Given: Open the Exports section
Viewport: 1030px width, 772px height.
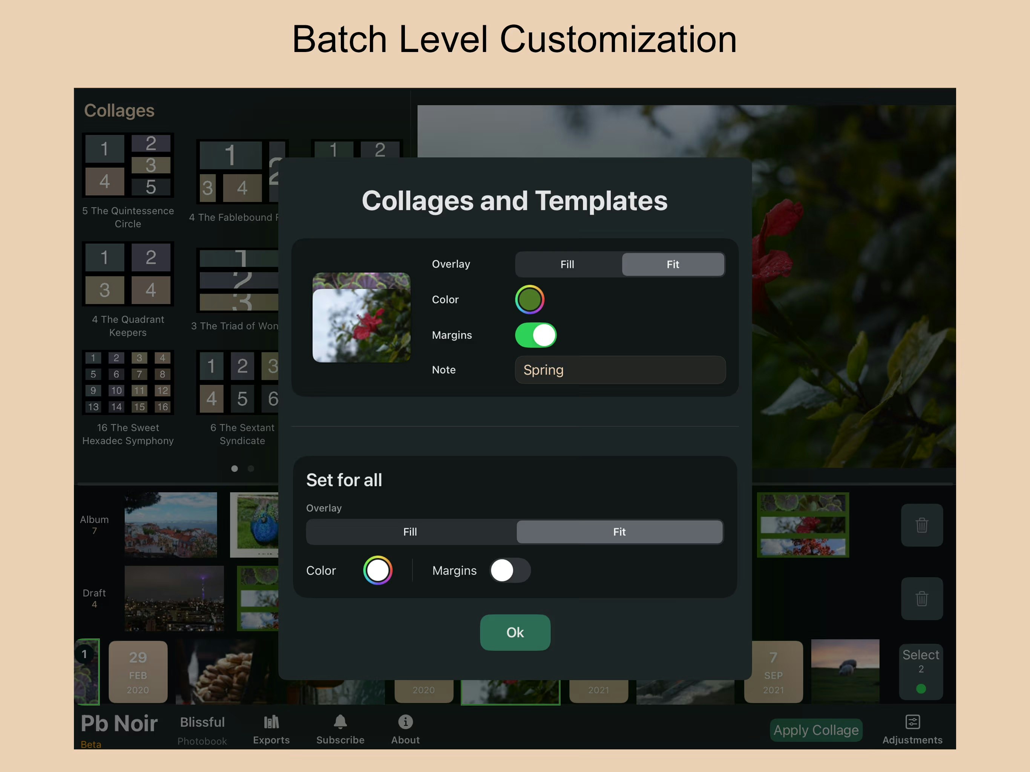Looking at the screenshot, I should point(271,729).
